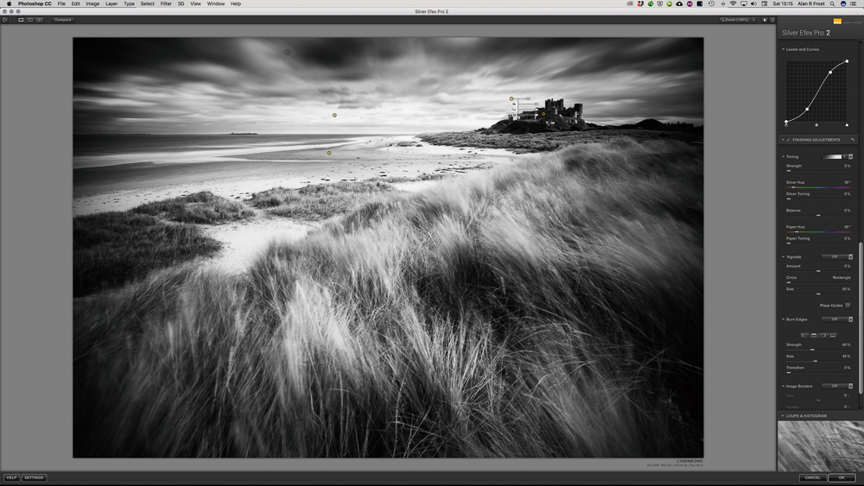Screen dimensions: 864x486
Task: Click the Compare button
Action: click(62, 19)
